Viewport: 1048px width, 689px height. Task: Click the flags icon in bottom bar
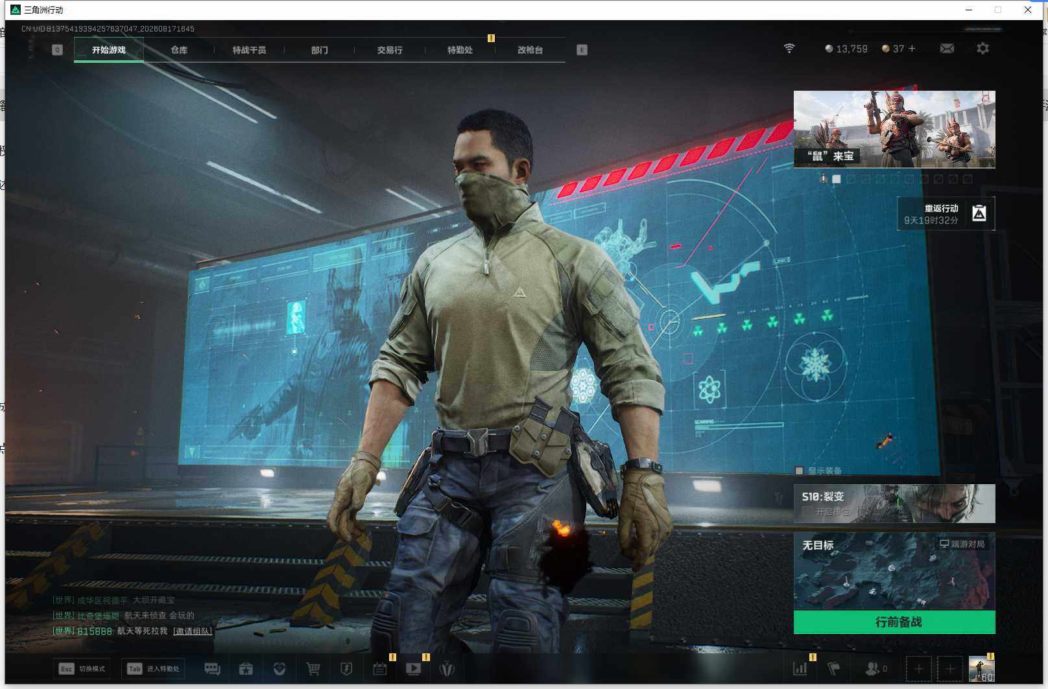834,669
